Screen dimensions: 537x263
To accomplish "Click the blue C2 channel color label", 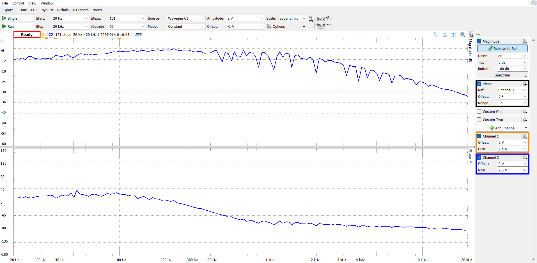I will click(51, 35).
